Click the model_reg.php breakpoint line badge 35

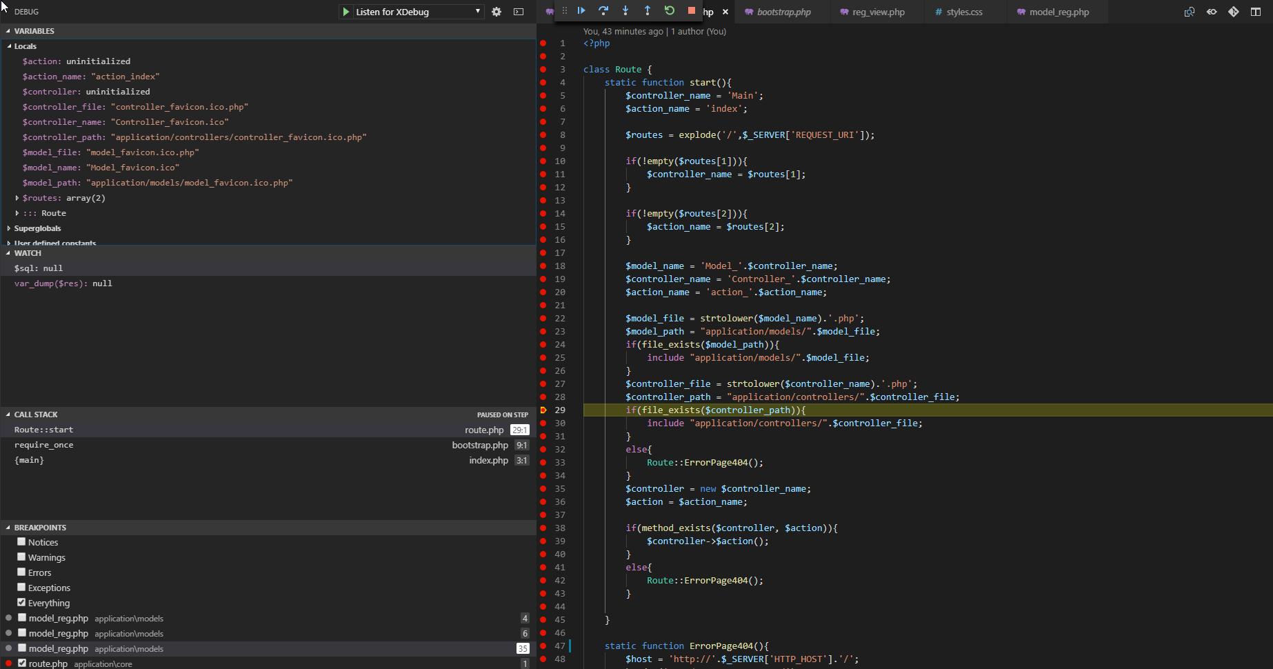point(523,648)
